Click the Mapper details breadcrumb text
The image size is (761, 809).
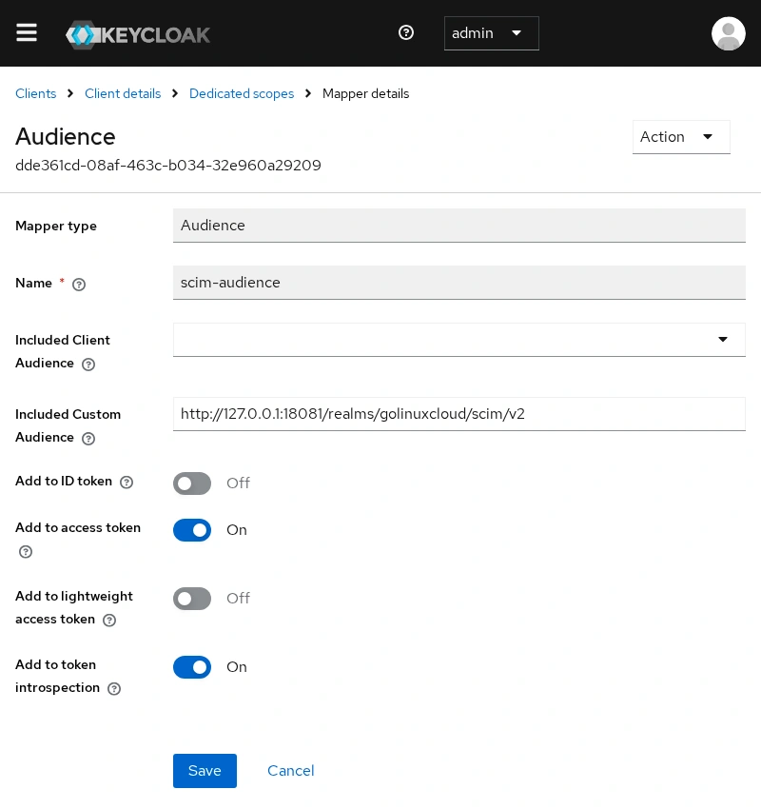tap(365, 93)
